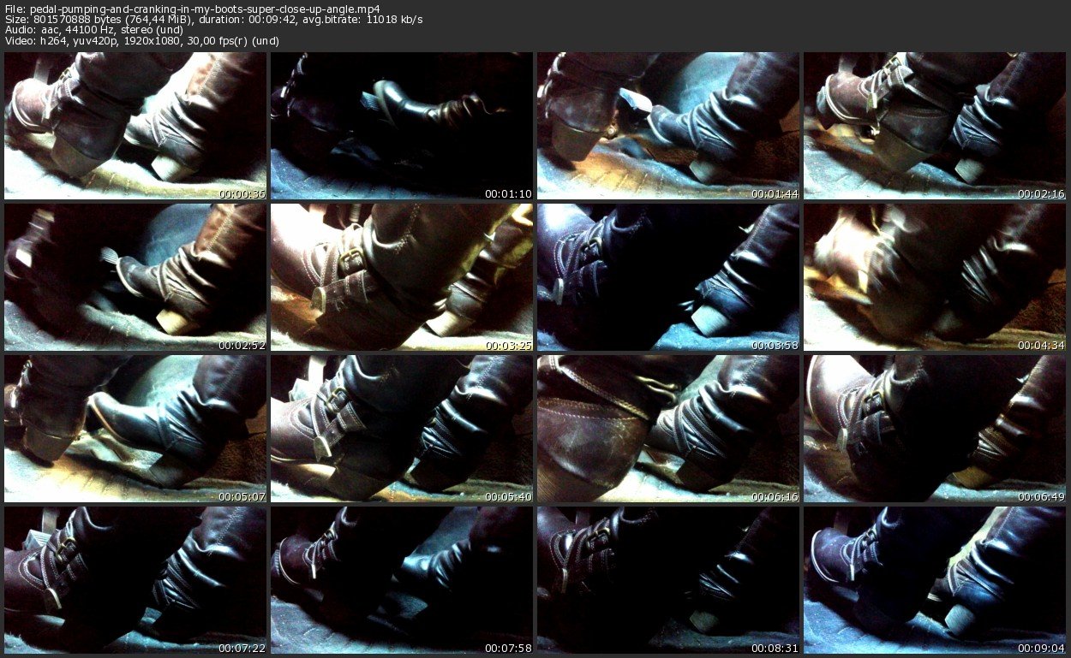Click the Audio aac stream info line
The image size is (1071, 658).
[95, 30]
